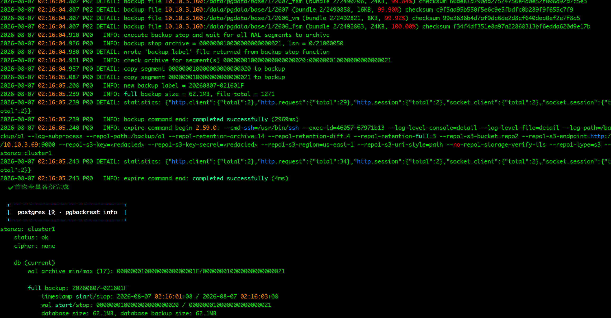Click the 'backup_label' file log message
This screenshot has width=611, height=318.
click(227, 52)
